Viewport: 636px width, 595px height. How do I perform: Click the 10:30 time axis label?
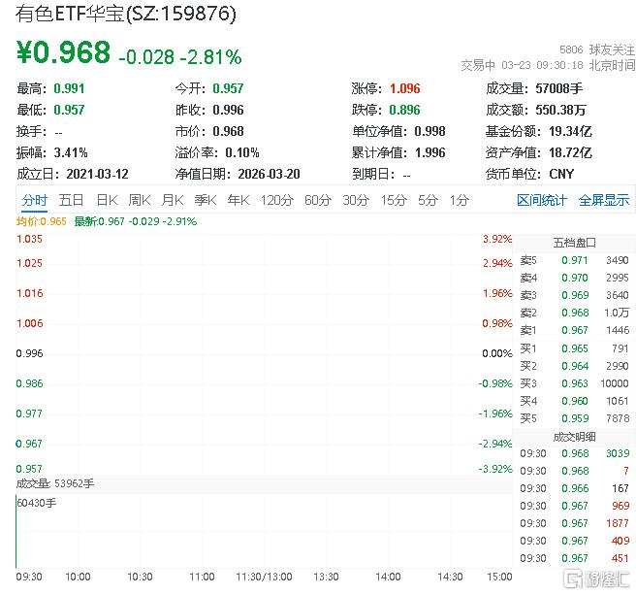[140, 578]
